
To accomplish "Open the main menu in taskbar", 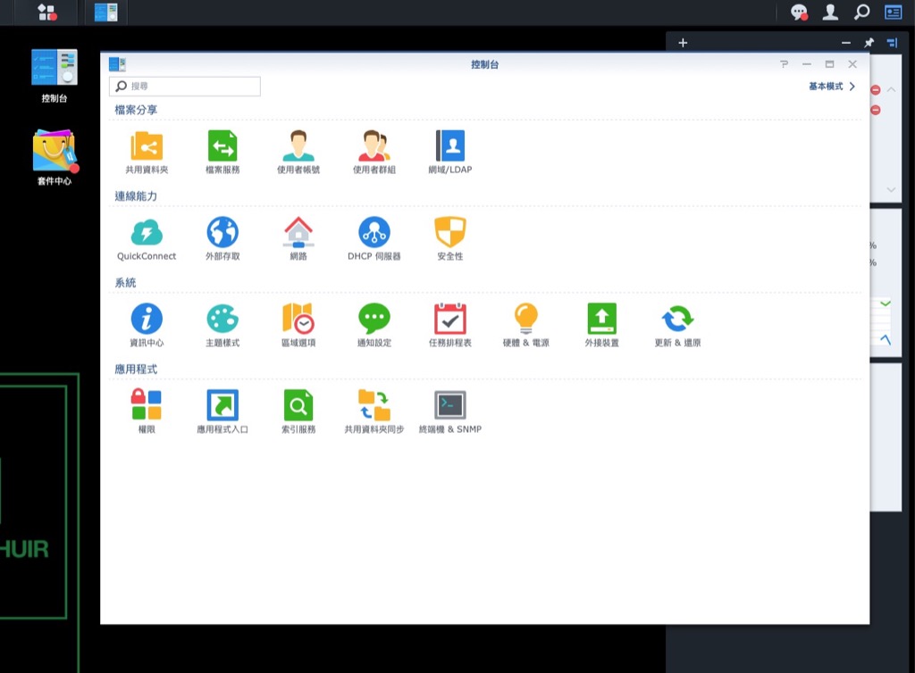I will pos(46,12).
